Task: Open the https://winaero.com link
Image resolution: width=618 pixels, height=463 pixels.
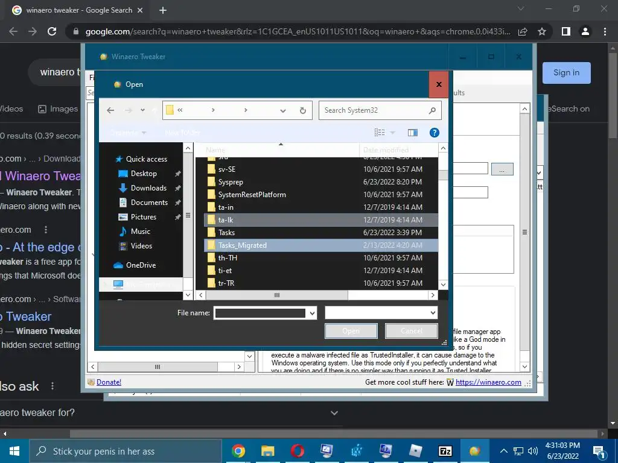Action: 488,382
